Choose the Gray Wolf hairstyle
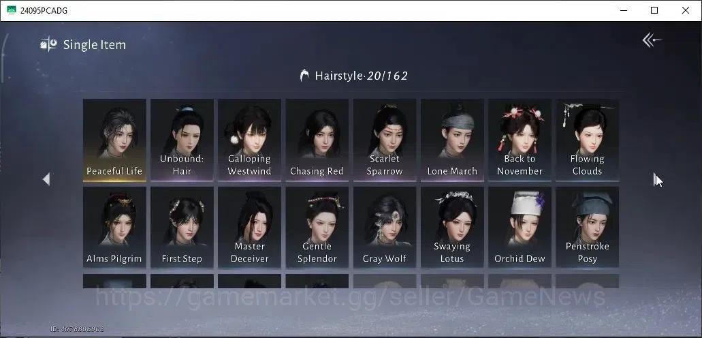The height and width of the screenshot is (338, 702). [x=385, y=228]
